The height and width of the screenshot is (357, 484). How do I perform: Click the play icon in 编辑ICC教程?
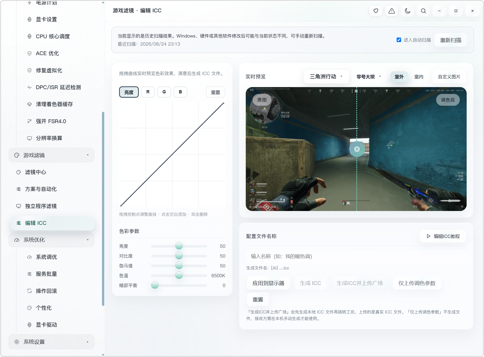point(428,236)
